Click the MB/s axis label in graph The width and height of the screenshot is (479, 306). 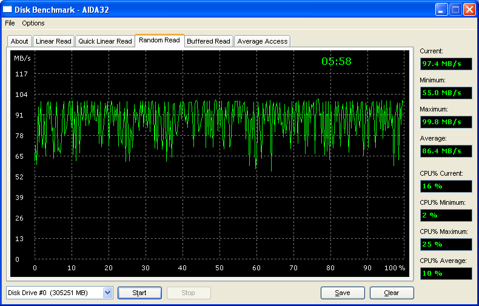[x=22, y=58]
